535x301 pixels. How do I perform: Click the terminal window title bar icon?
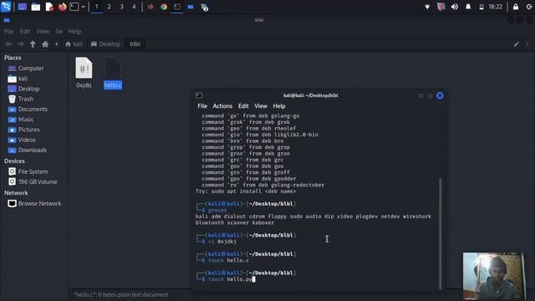(199, 95)
